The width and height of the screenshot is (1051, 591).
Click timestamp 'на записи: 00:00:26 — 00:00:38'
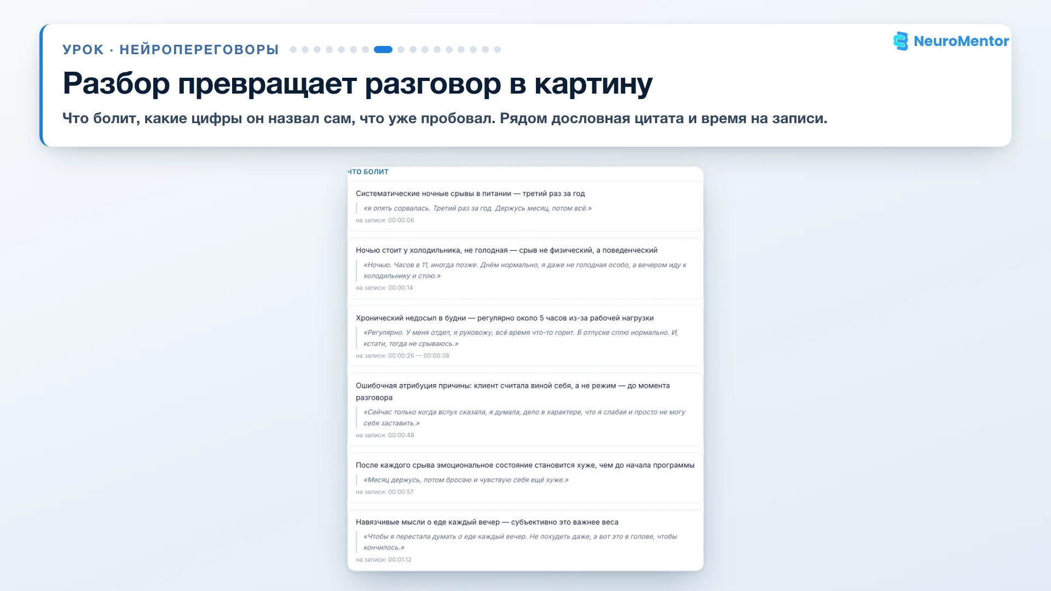click(402, 356)
